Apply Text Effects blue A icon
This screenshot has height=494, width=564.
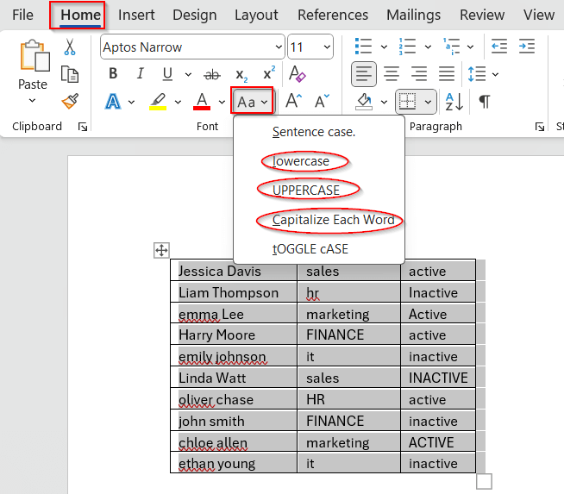(x=113, y=102)
